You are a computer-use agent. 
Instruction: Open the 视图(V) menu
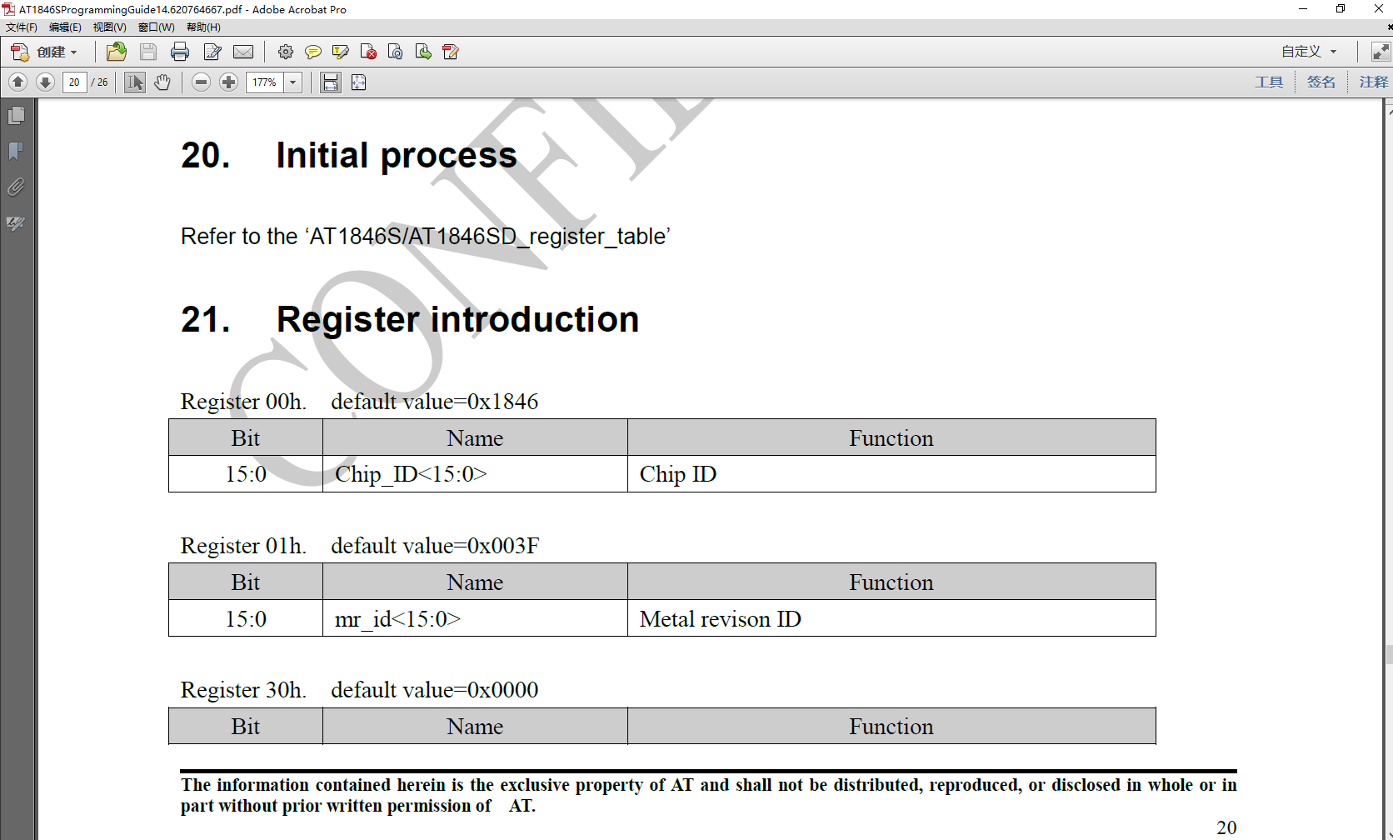(109, 27)
